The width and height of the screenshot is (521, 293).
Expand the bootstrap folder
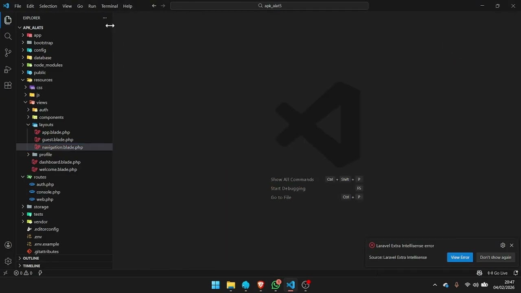pos(64,43)
